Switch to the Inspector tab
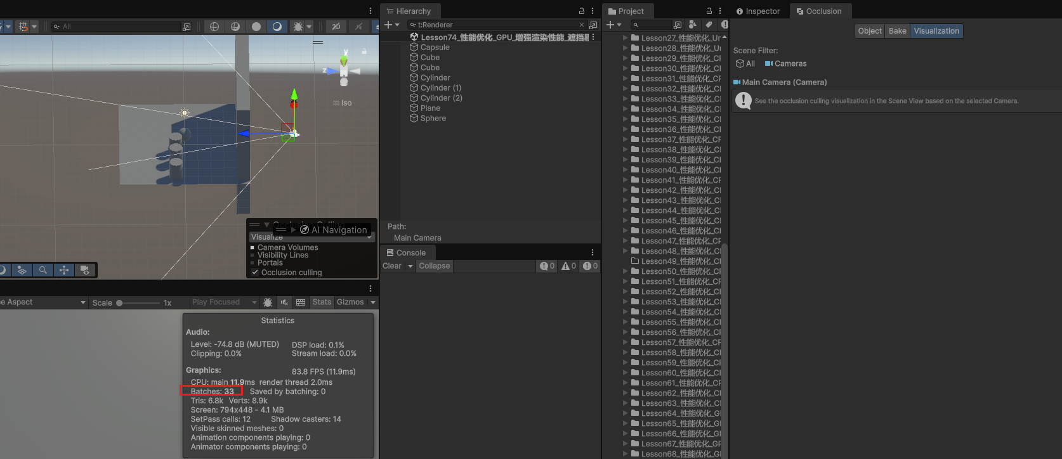The height and width of the screenshot is (459, 1062). (x=758, y=11)
